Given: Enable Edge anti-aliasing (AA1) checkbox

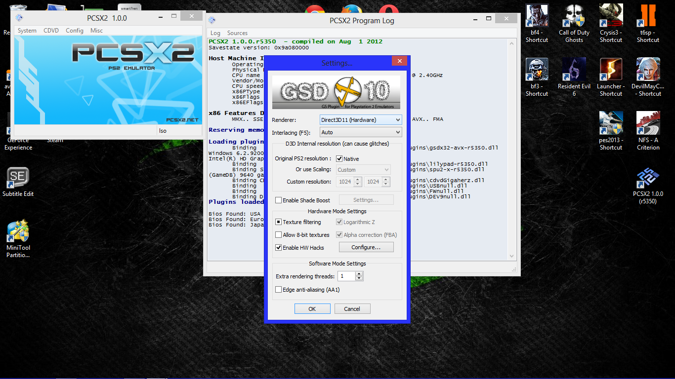Looking at the screenshot, I should pyautogui.click(x=279, y=290).
